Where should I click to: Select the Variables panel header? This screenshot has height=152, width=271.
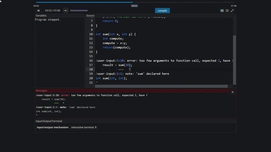[59, 16]
